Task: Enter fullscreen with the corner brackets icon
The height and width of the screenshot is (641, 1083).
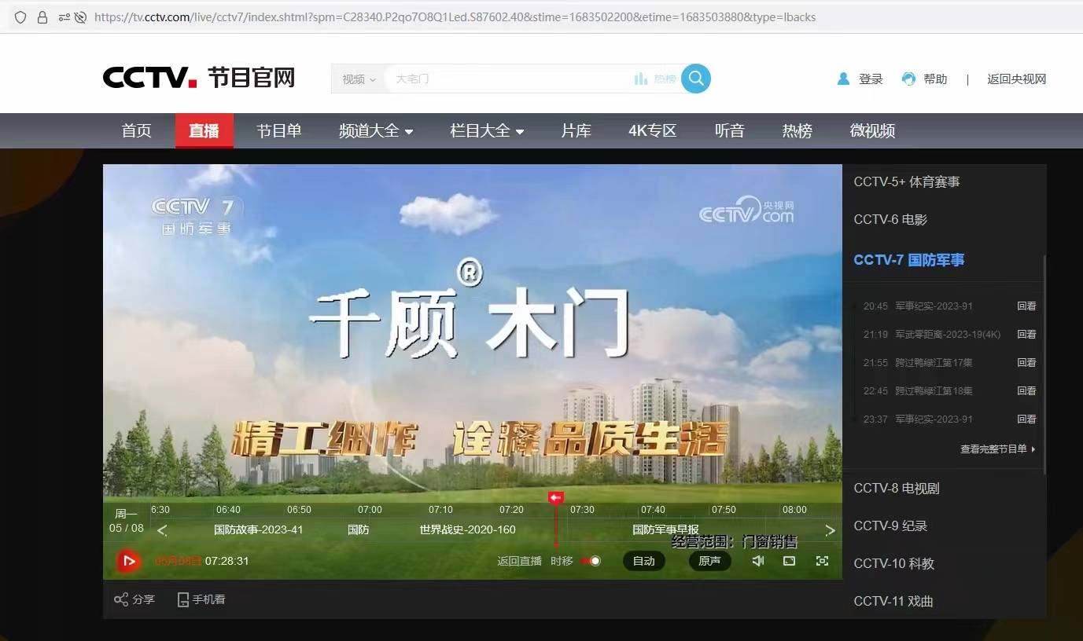Action: coord(822,561)
